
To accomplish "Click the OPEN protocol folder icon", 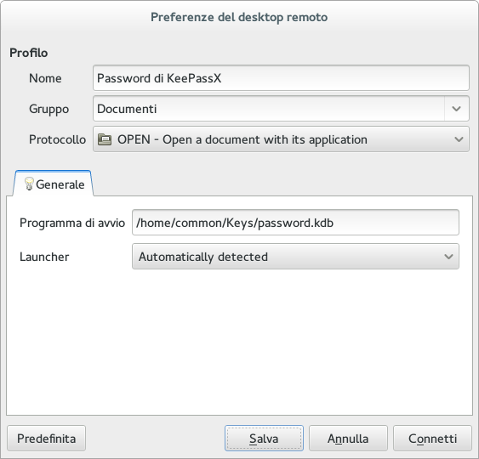I will pyautogui.click(x=105, y=139).
